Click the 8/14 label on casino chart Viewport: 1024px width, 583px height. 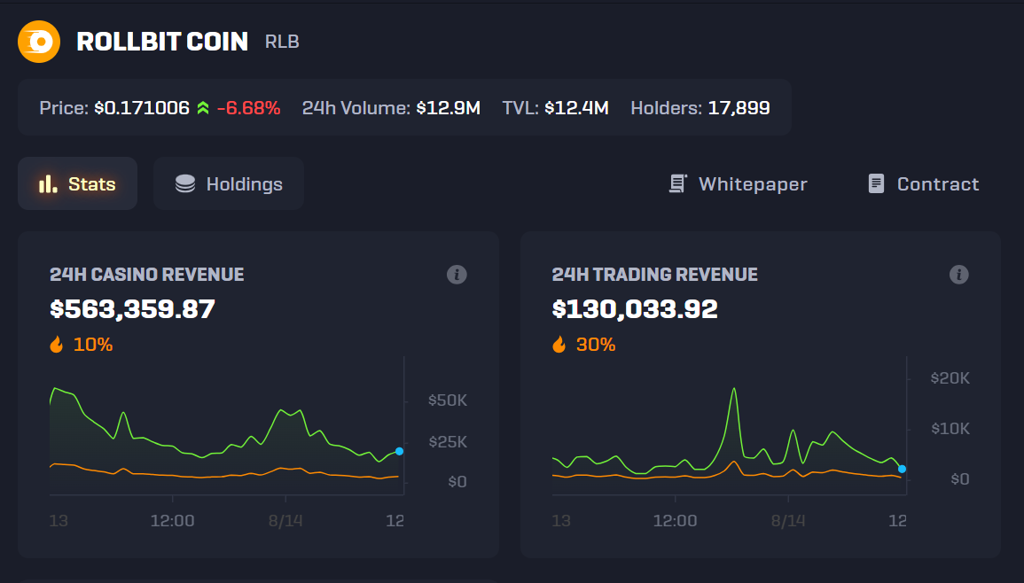click(x=285, y=521)
